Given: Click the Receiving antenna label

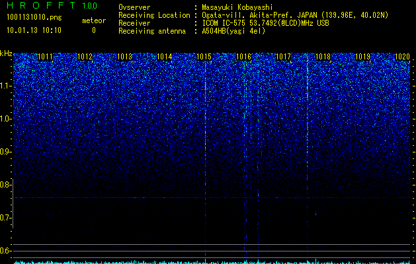Looking at the screenshot, I should coord(152,31).
